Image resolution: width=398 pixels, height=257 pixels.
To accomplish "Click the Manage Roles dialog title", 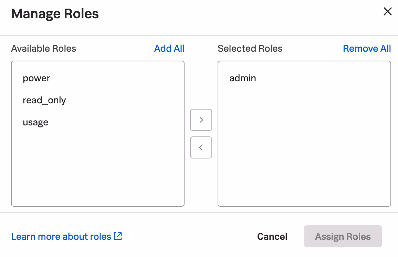I will [55, 14].
